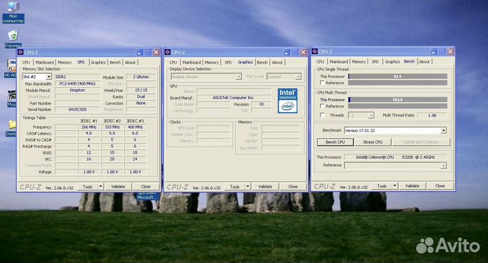The image size is (488, 263).
Task: Click the Intel Celeron CPU E3200 processor field
Action: tap(396, 157)
